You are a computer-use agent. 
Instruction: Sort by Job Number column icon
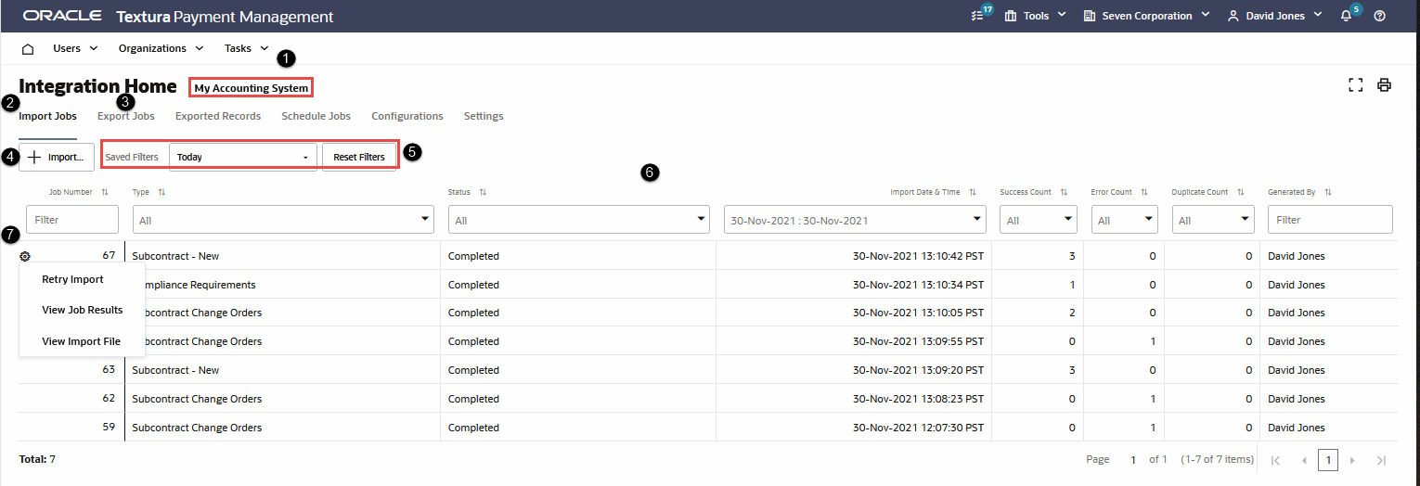[x=105, y=192]
